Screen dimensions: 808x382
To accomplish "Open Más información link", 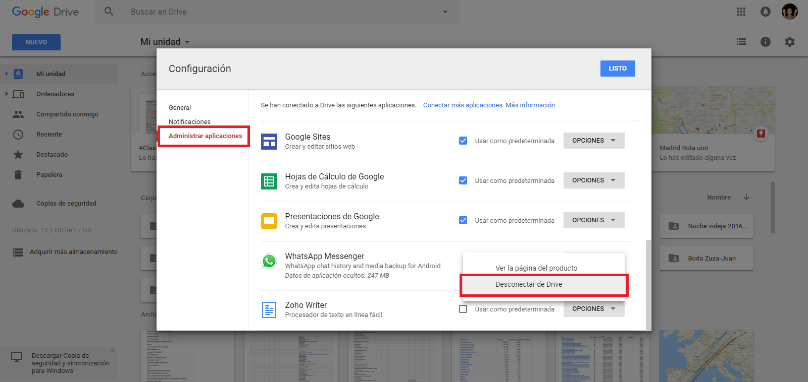I will tap(530, 105).
